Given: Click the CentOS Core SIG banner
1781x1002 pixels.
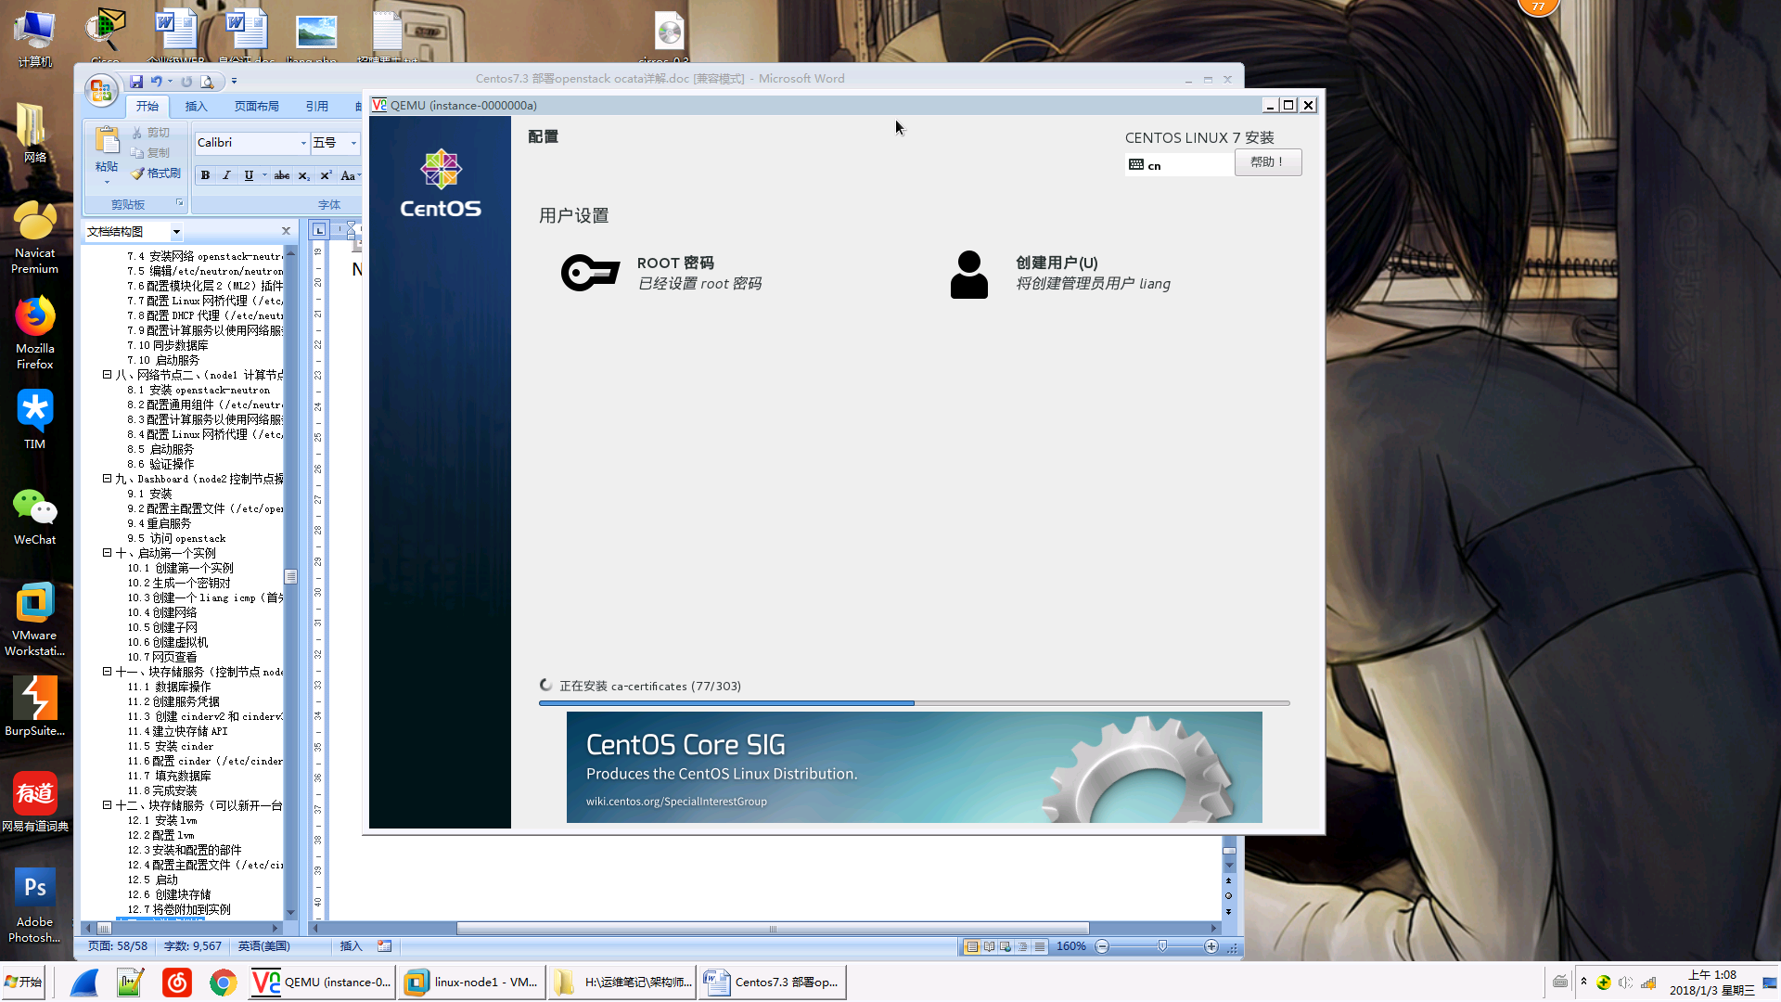Looking at the screenshot, I should 914,767.
